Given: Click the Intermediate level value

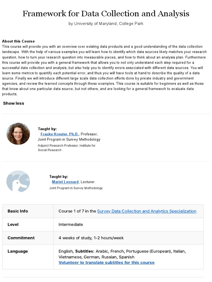Looking at the screenshot, I should click(x=71, y=224).
